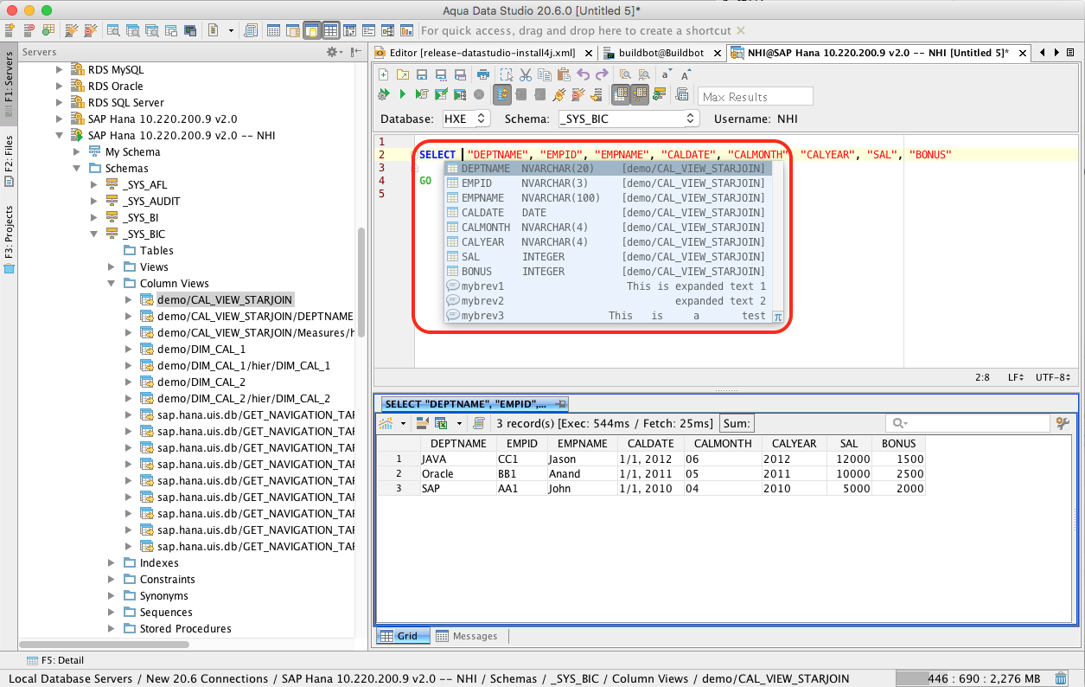Sort by the BONUS column header
Viewport: 1085px width, 687px height.
[898, 443]
